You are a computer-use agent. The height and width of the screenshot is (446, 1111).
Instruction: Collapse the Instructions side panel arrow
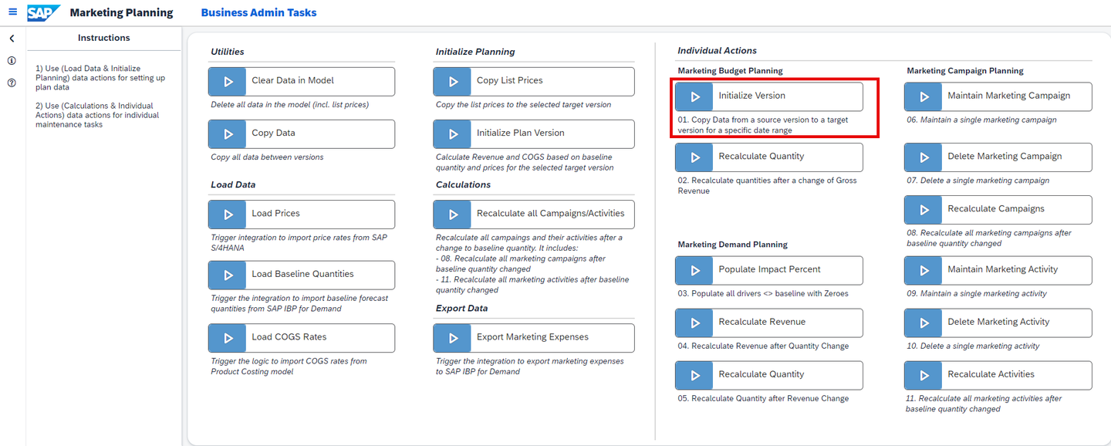coord(12,39)
